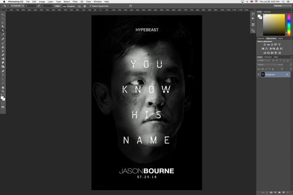This screenshot has width=293, height=195.
Task: Add a Curves adjustment
Action: point(272,45)
